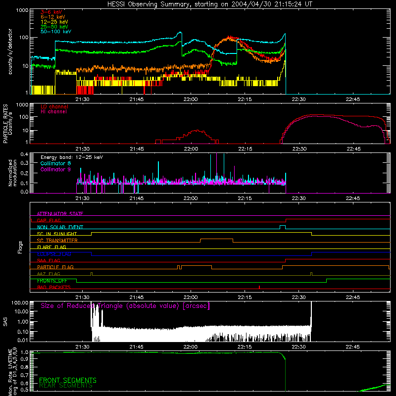Select the 50-100 keV legend label
This screenshot has width=396, height=396.
point(56,32)
